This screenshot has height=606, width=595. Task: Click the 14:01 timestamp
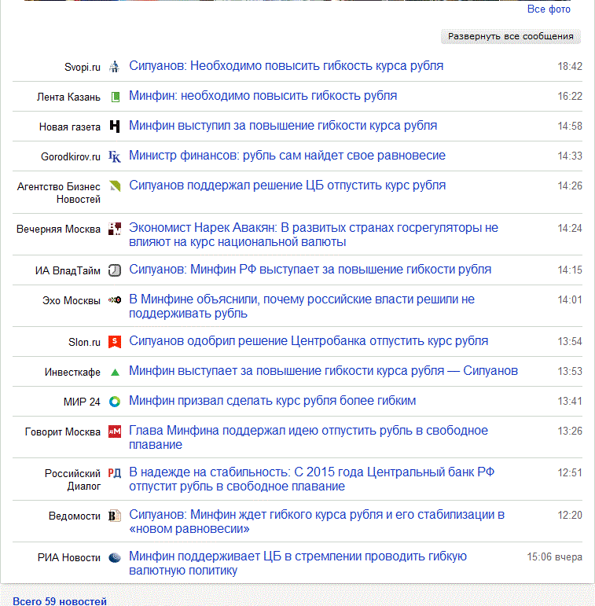click(x=570, y=300)
